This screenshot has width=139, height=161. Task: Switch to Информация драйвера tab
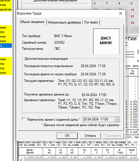(64, 22)
